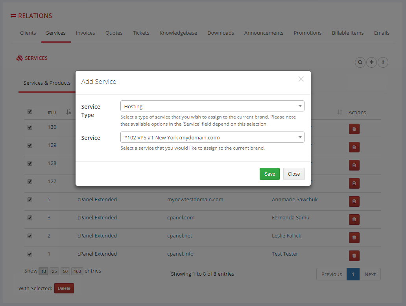Click the trash icon for cpanel.info row
The image size is (406, 306).
tap(354, 256)
